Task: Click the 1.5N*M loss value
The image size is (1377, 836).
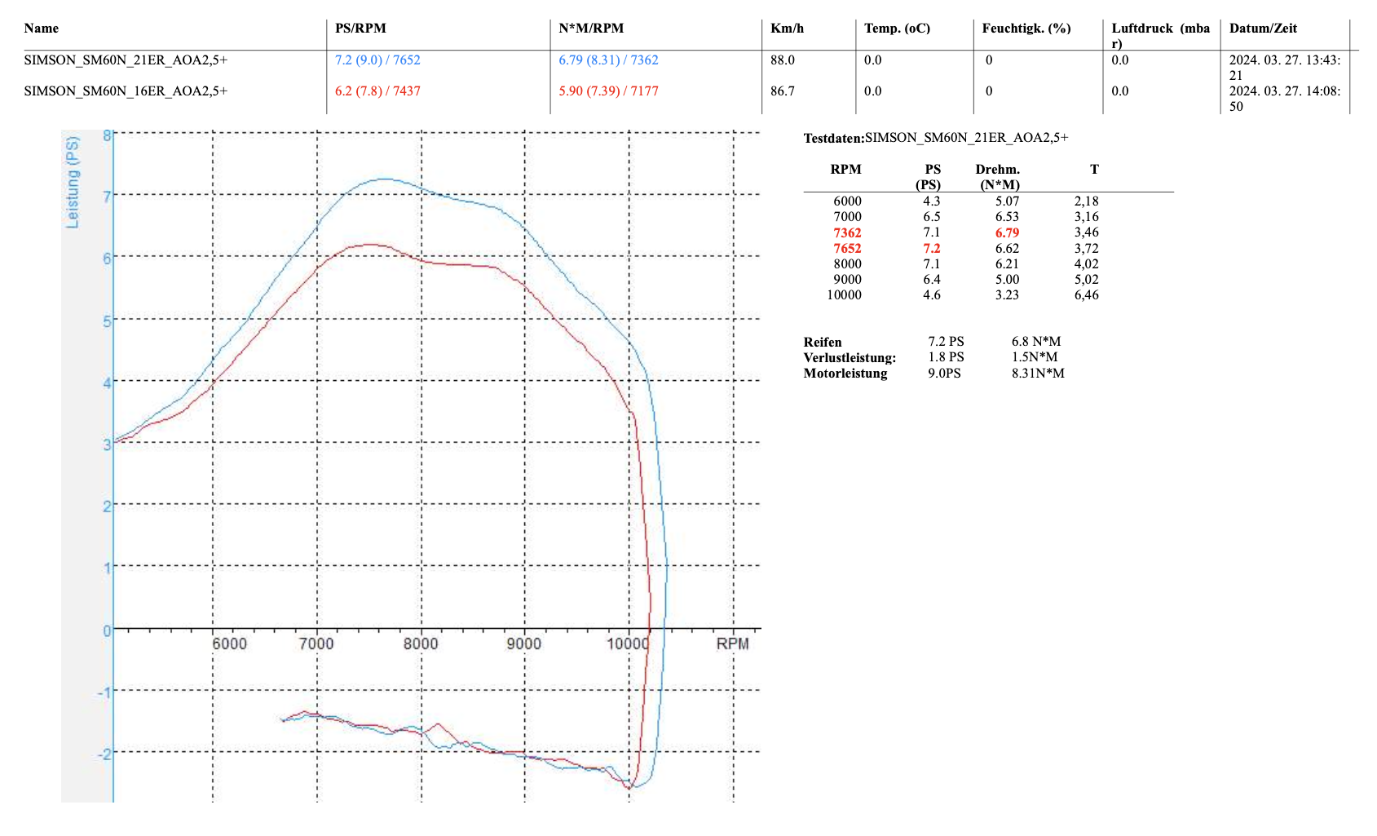Action: click(1035, 357)
